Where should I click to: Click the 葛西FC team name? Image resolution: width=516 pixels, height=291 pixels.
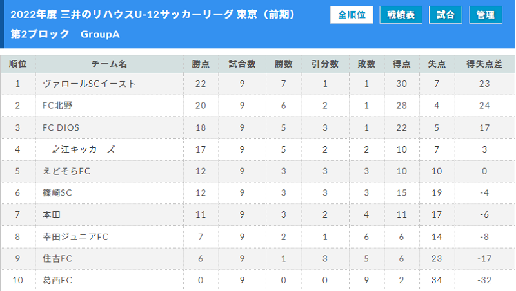click(57, 280)
